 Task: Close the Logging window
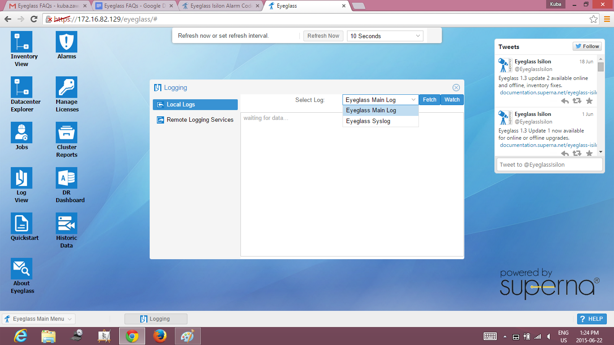click(x=456, y=88)
